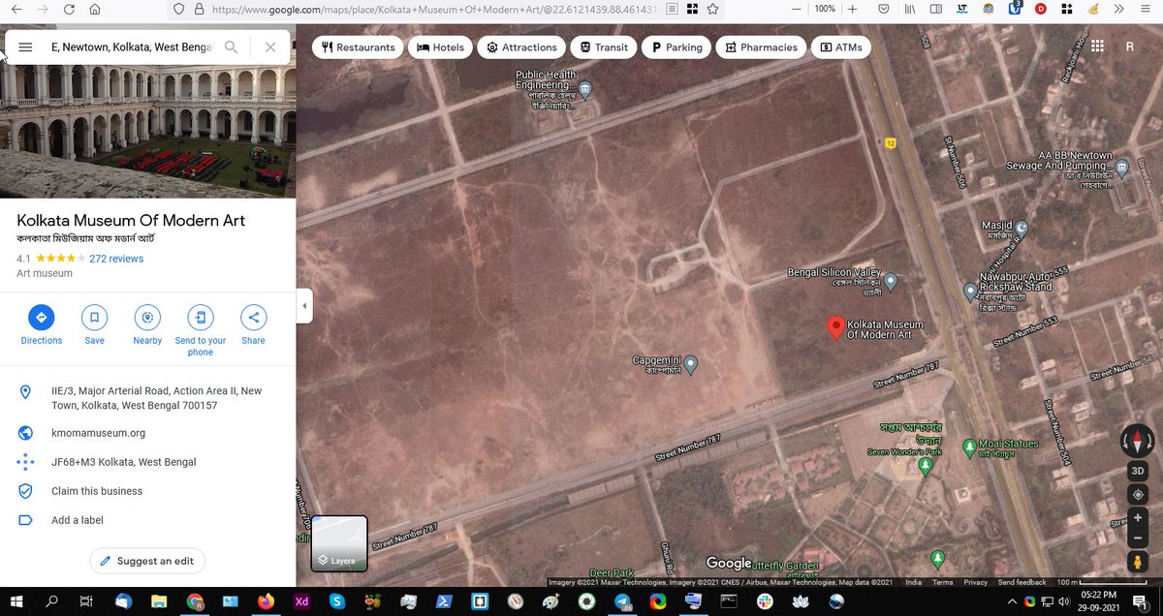The width and height of the screenshot is (1163, 616).
Task: Click Suggest an edit button
Action: pos(147,561)
